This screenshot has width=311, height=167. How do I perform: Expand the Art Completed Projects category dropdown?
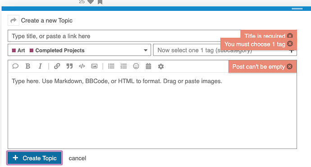click(79, 50)
